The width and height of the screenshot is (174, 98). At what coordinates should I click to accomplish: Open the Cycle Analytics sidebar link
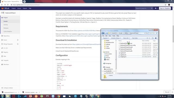(x=8, y=32)
